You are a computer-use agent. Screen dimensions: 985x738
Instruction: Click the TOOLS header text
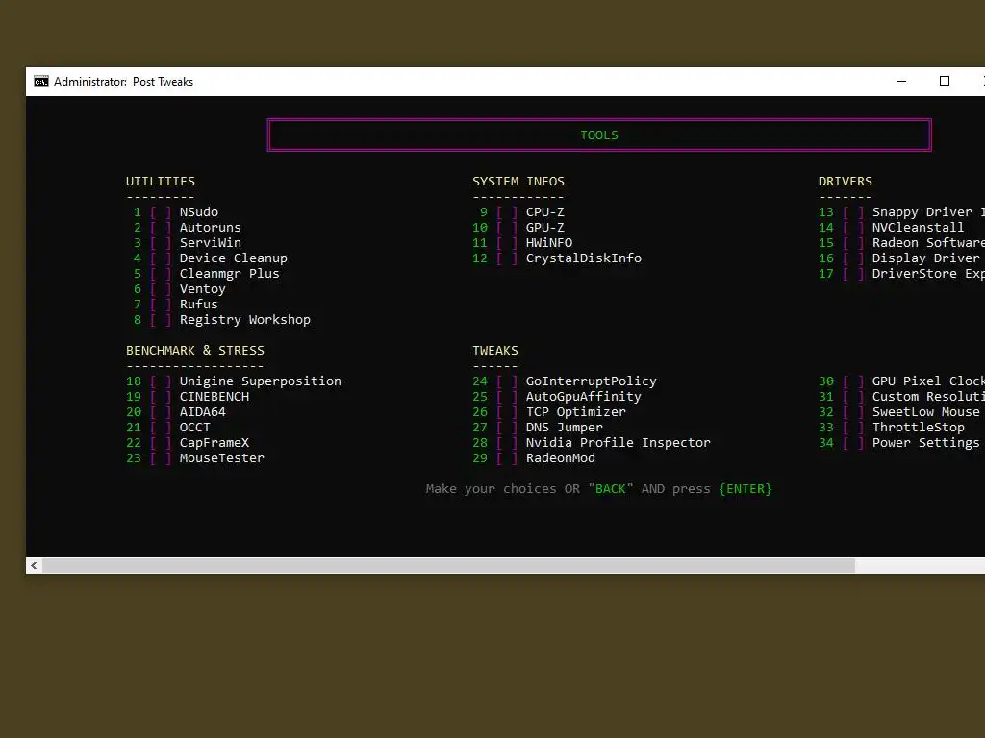click(599, 135)
